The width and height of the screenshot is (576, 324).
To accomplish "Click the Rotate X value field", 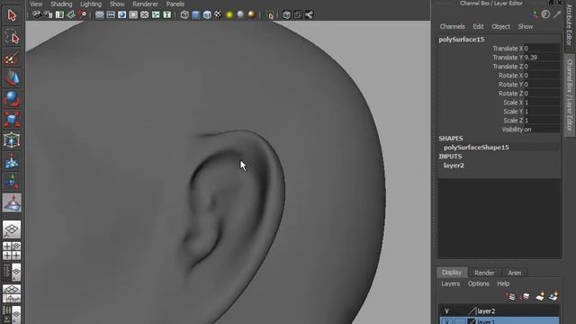I will click(542, 76).
